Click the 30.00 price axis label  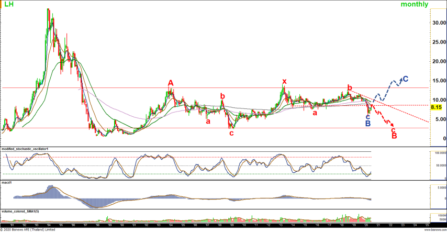[439, 23]
